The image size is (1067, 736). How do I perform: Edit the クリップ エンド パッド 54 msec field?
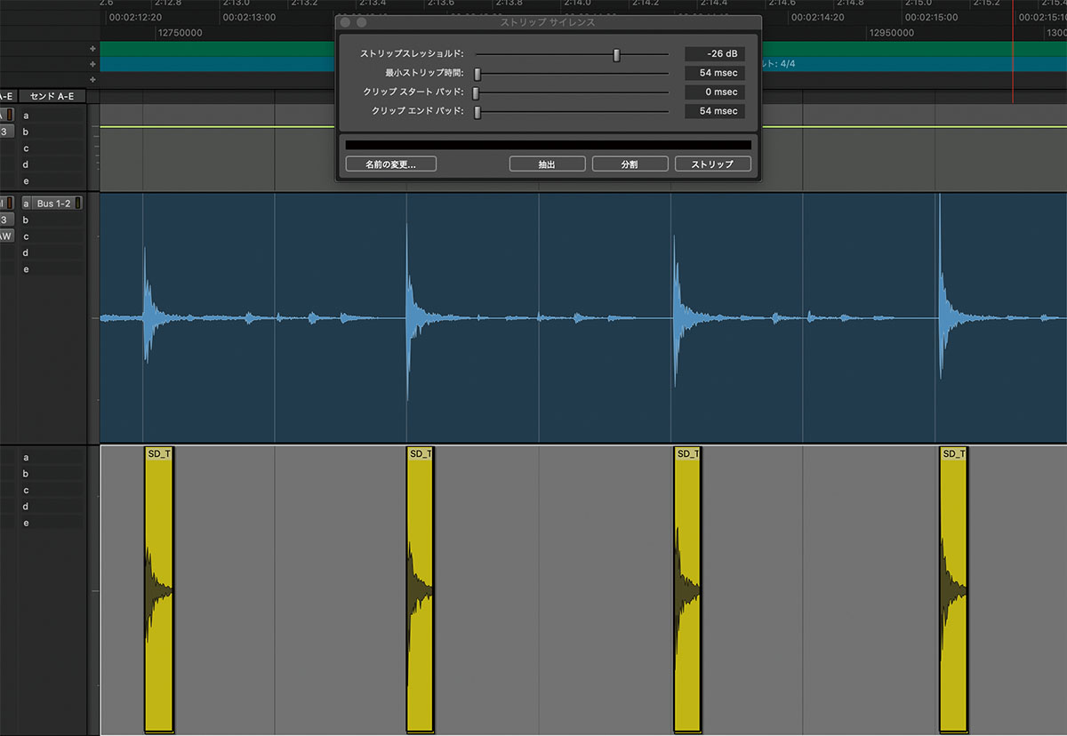click(x=715, y=111)
